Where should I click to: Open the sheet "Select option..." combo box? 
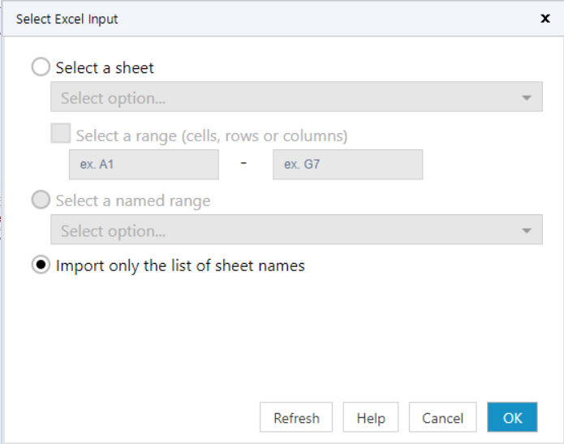[284, 97]
